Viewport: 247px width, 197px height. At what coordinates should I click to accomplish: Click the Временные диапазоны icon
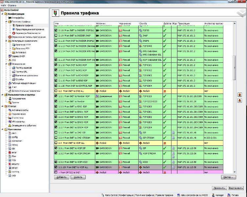click(x=14, y=76)
